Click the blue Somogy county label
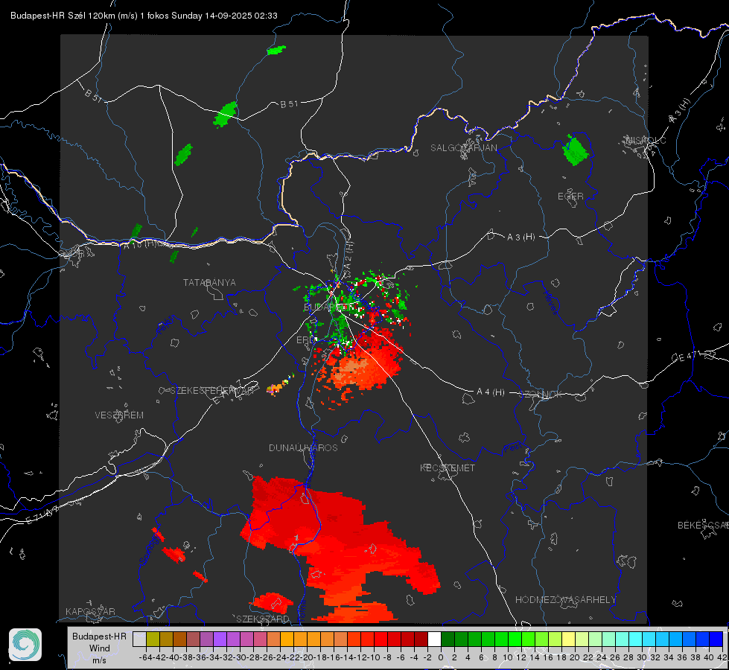This screenshot has height=670, width=729. [150, 550]
